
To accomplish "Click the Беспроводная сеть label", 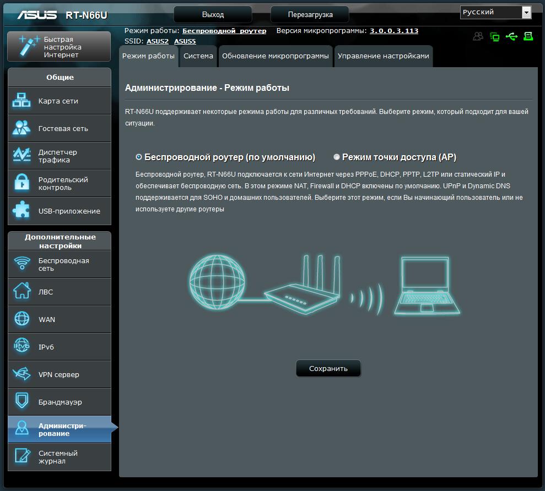I will click(x=63, y=264).
